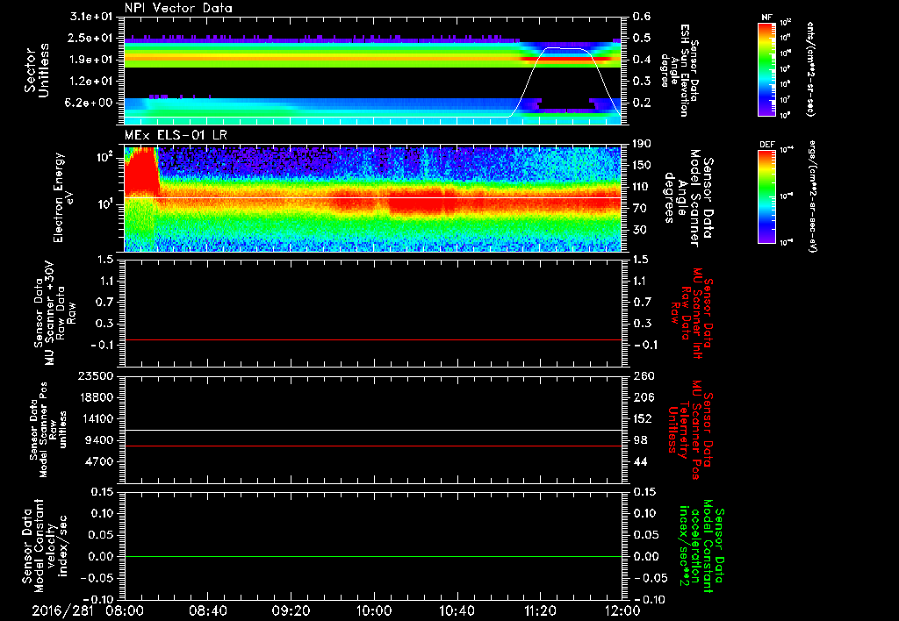Image resolution: width=899 pixels, height=621 pixels.
Task: Click the '206' telemetry tick label
Action: (x=644, y=397)
